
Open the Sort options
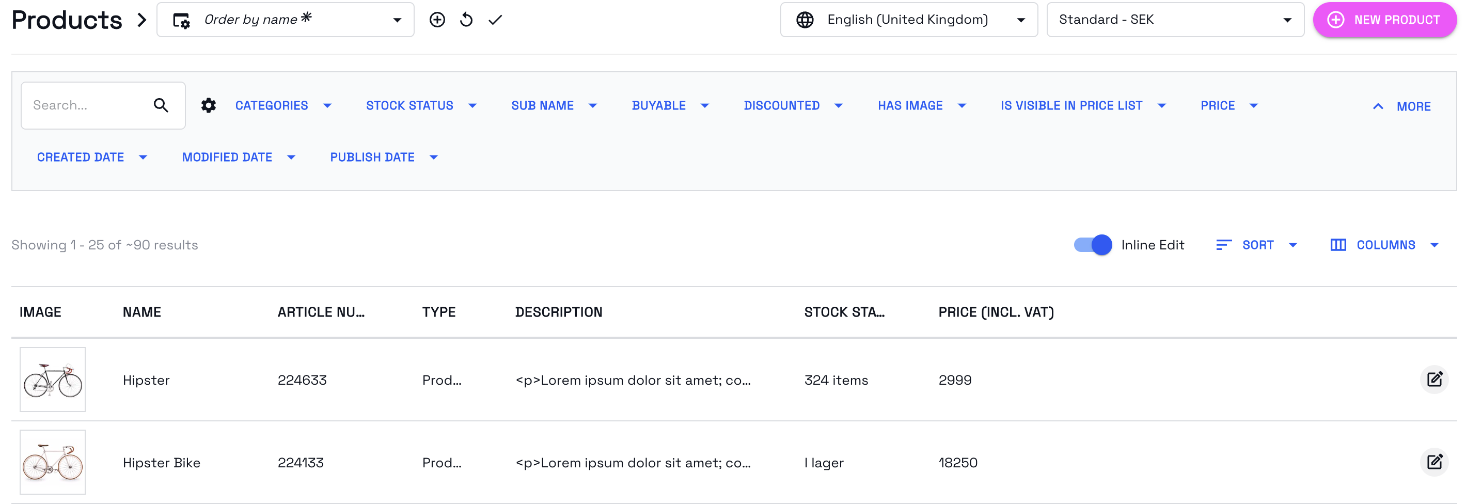tap(1257, 245)
